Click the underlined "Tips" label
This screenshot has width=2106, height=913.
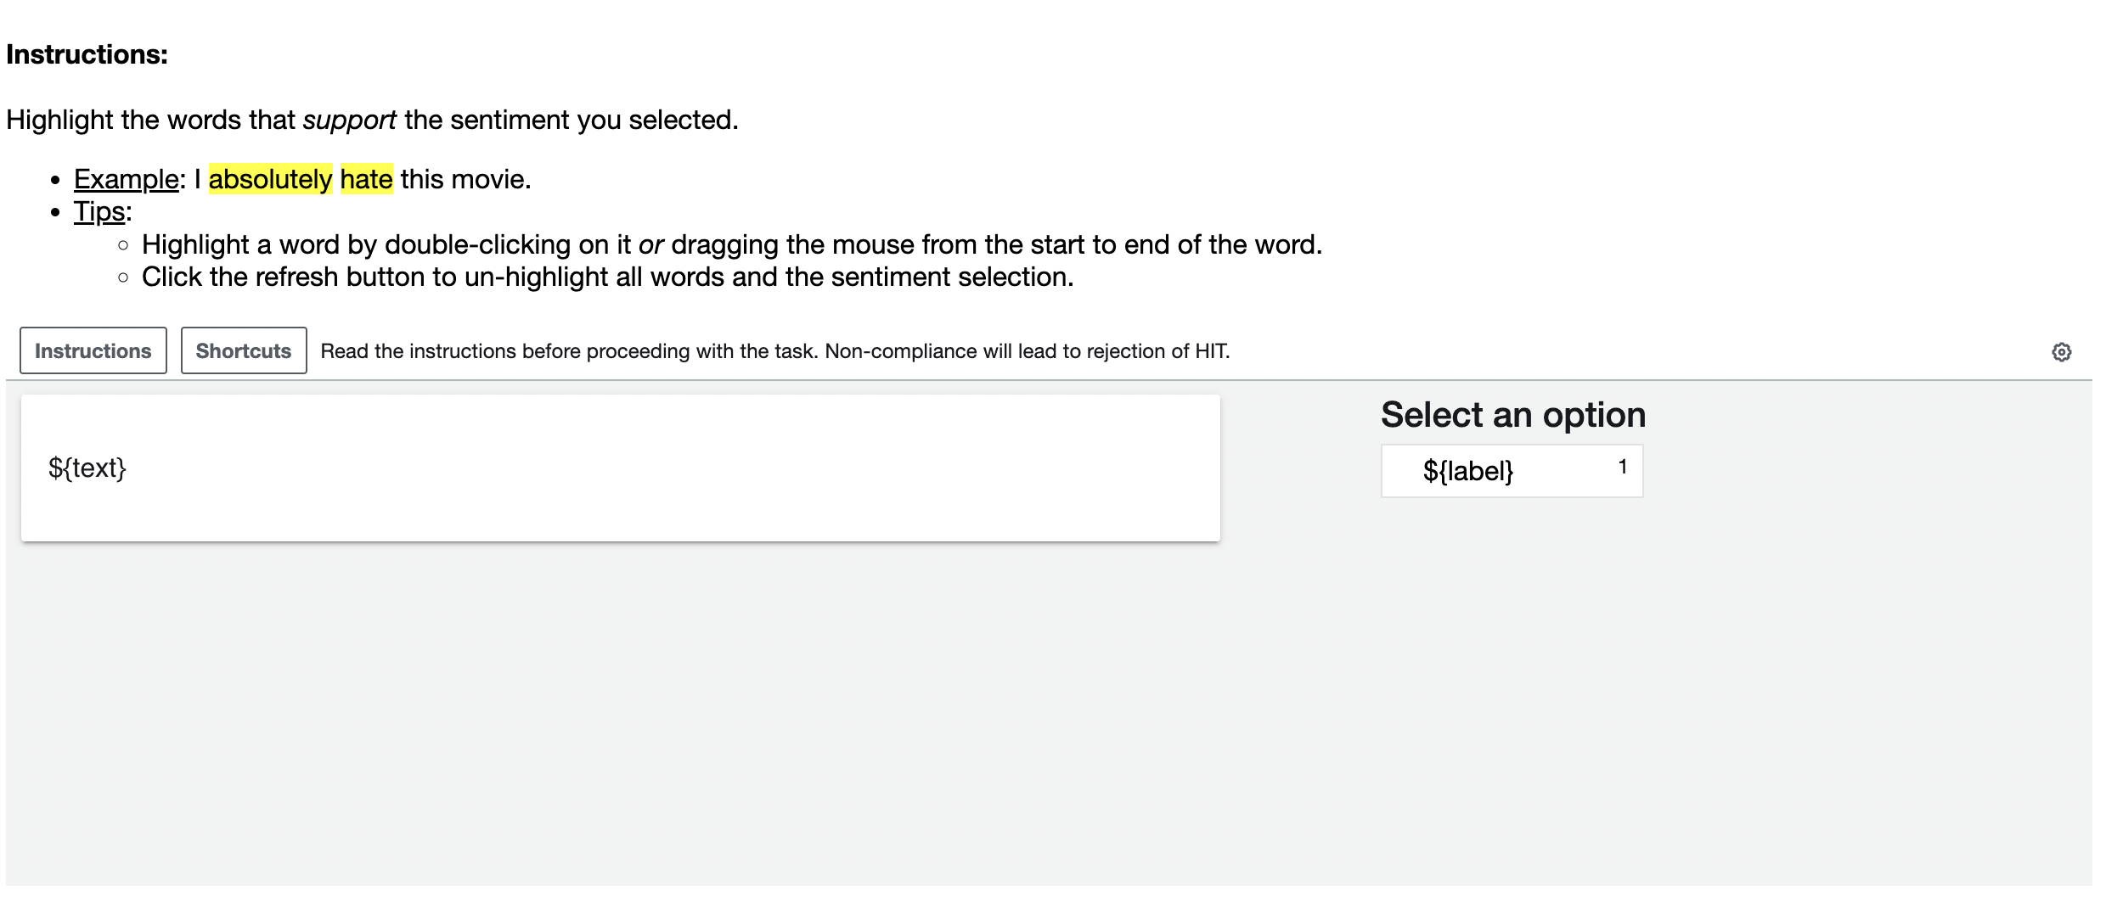99,212
